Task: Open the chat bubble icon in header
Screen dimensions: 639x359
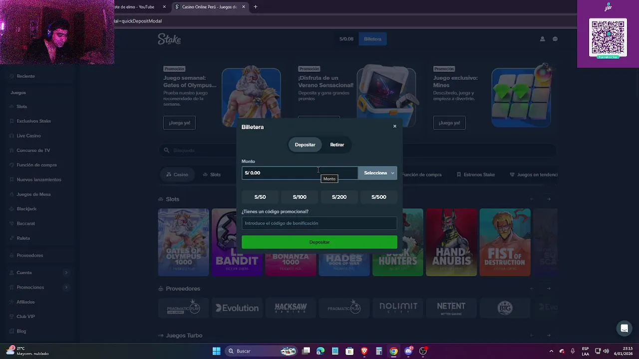Action: click(x=555, y=39)
